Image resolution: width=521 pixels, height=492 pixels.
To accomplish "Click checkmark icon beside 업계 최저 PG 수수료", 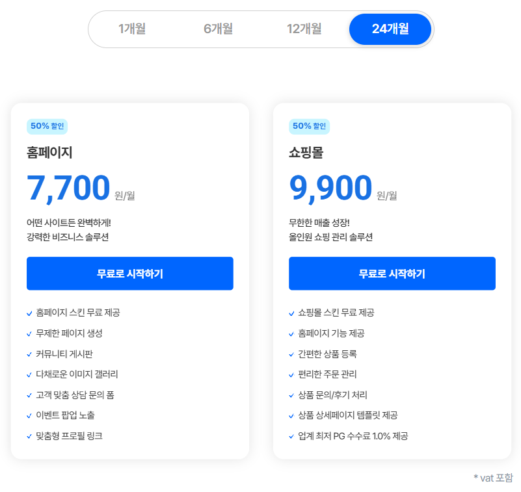I will [291, 437].
